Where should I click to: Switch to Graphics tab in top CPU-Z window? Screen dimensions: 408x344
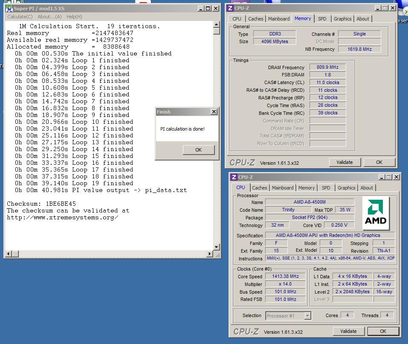point(342,19)
